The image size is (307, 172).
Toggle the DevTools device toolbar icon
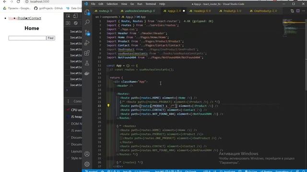pyautogui.click(x=75, y=16)
